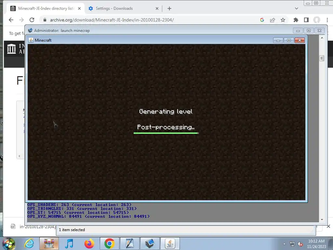The image size is (333, 250).
Task: Click the taskbar clock showing 10:12 AM
Action: 316,244
